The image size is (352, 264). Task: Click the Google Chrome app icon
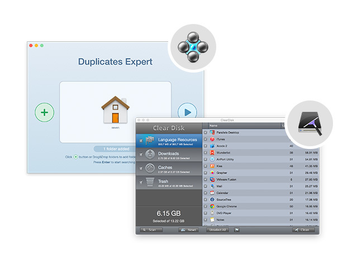[x=212, y=206]
